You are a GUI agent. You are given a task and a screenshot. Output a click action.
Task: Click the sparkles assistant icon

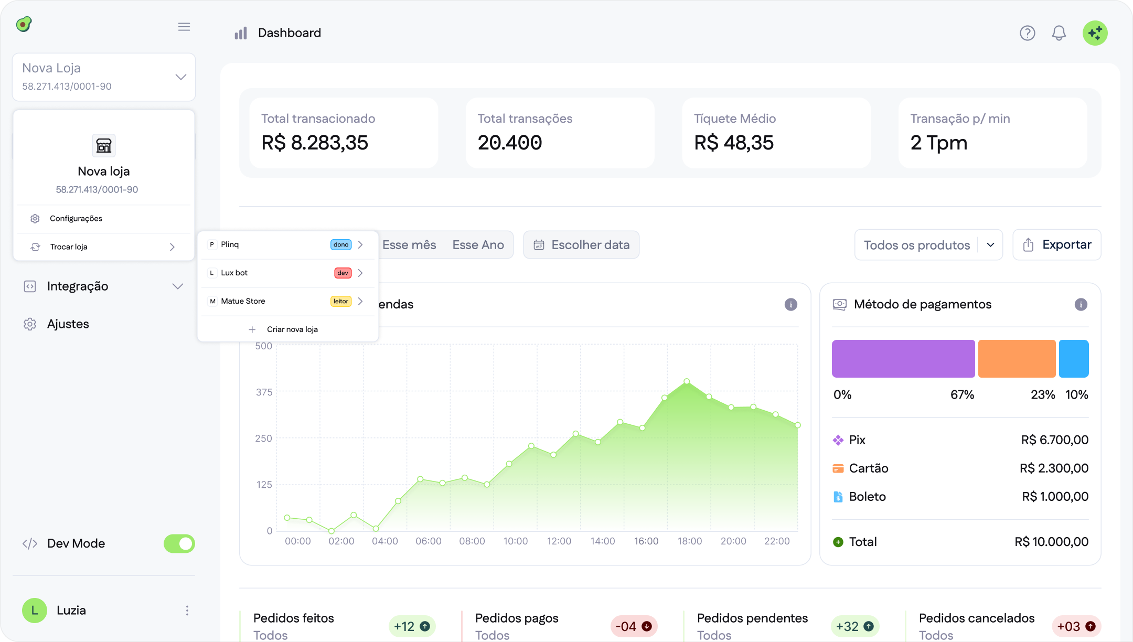[1095, 33]
